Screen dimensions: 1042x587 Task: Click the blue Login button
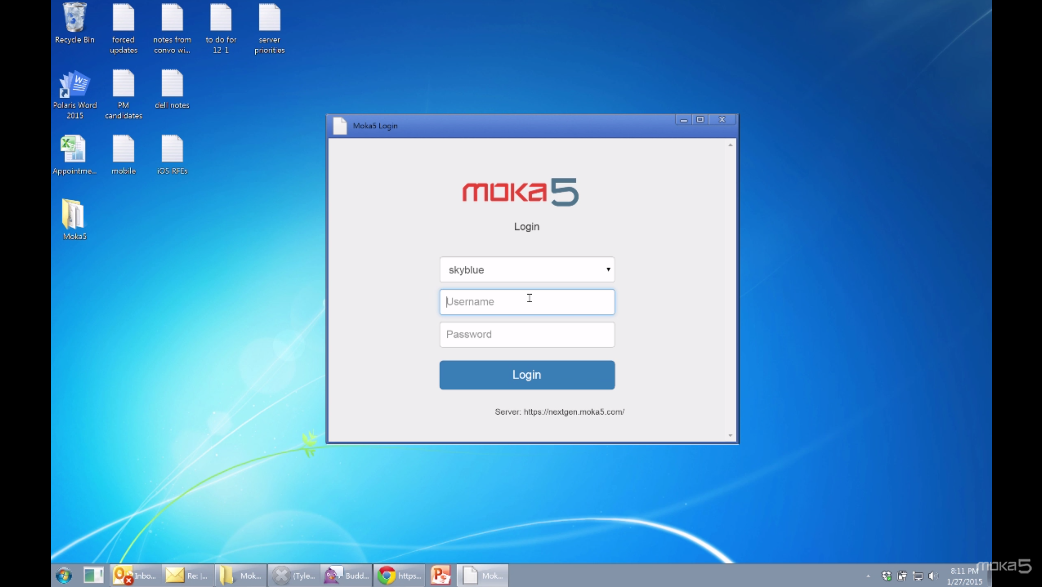tap(527, 375)
